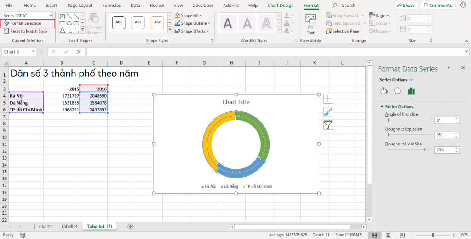Open the Chart Filters funnel button
Screen dimensions: 471x239
(328, 125)
